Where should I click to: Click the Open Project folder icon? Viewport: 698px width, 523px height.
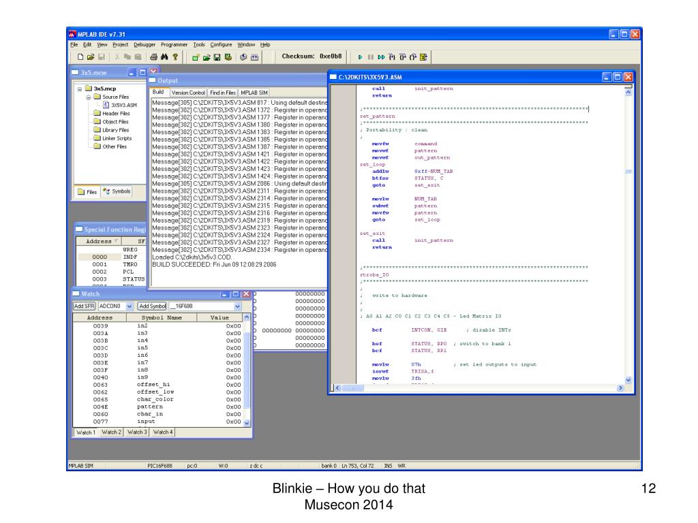coord(207,57)
